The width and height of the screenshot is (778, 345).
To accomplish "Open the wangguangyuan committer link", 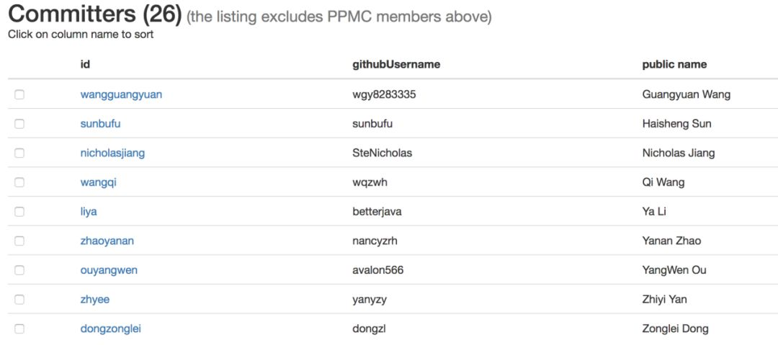I will pos(121,94).
